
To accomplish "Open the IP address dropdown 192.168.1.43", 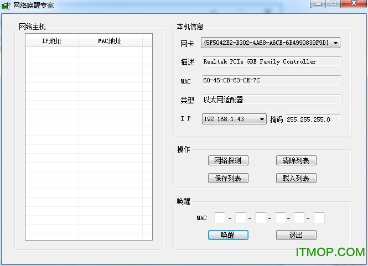I will tap(234, 119).
